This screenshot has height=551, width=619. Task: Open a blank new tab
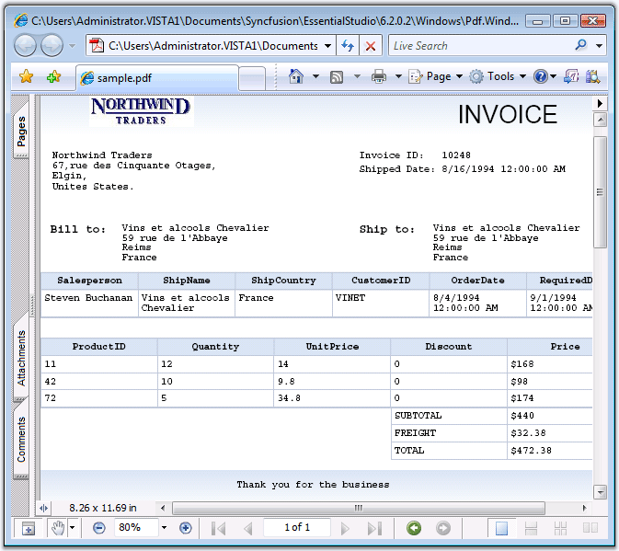[252, 78]
